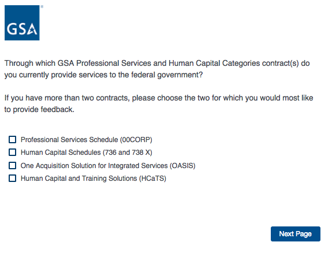Enable the OASIS checkbox
The image size is (332, 253).
pos(12,165)
